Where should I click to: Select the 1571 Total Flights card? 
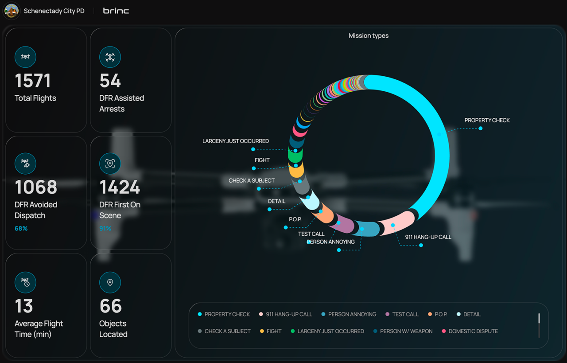pyautogui.click(x=46, y=80)
